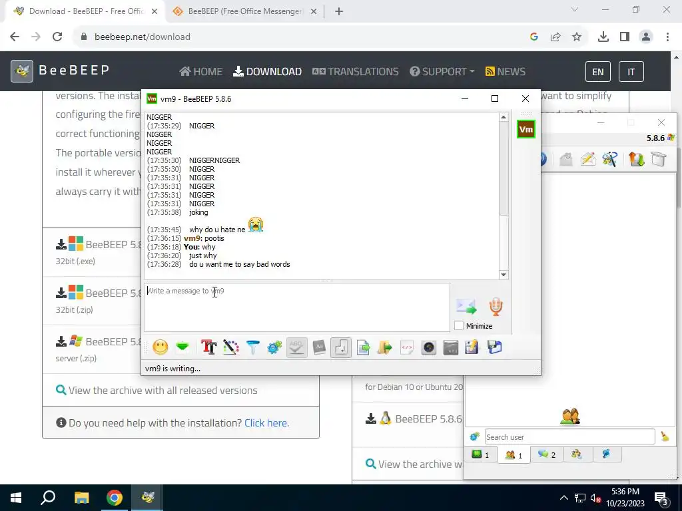This screenshot has height=511, width=682.
Task: Click the broom clear search icon
Action: point(665,436)
